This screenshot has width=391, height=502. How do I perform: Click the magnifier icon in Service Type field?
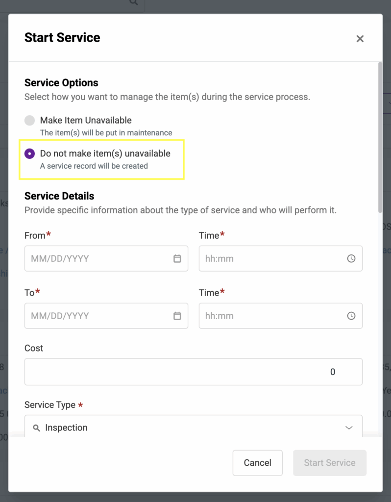[x=36, y=428]
